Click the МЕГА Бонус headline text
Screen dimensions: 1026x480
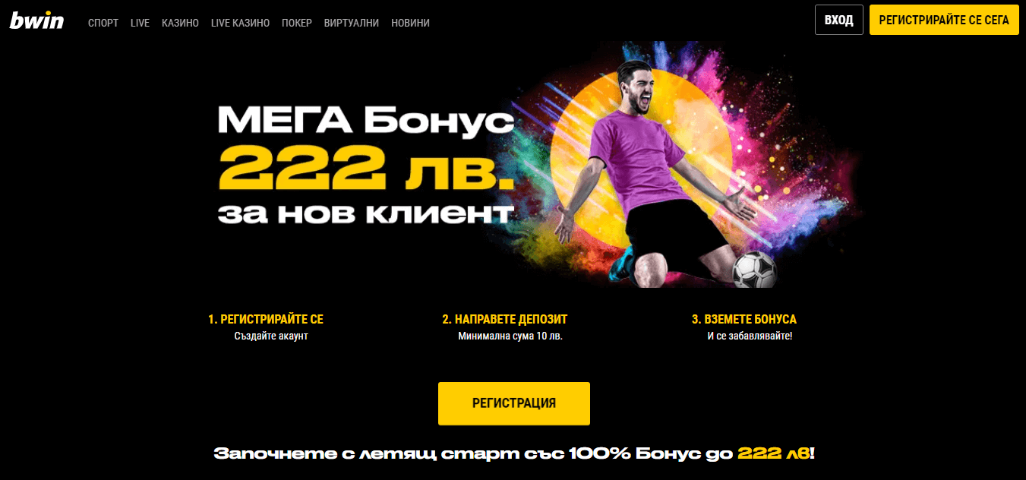(x=365, y=122)
